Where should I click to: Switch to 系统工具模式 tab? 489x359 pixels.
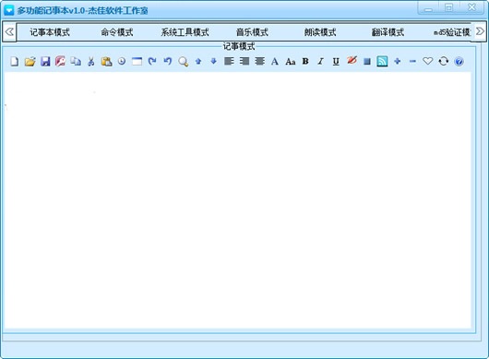pyautogui.click(x=185, y=32)
